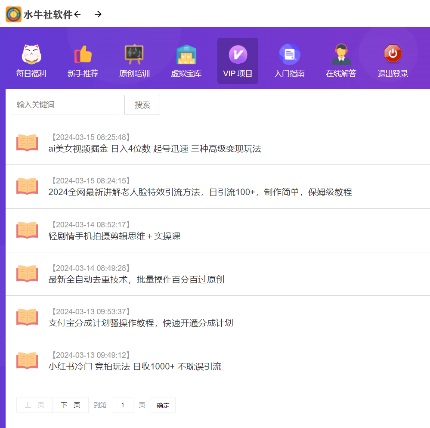Click timestamp 2024-03-15 08:24:15
Screen dimensions: 430x428
click(x=91, y=181)
